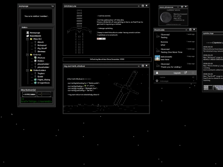Open the Homepage computer icon in index
This screenshot has height=167, width=223.
(x=28, y=33)
